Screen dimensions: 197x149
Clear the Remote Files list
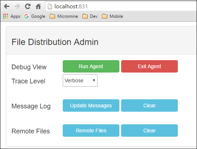(x=149, y=131)
